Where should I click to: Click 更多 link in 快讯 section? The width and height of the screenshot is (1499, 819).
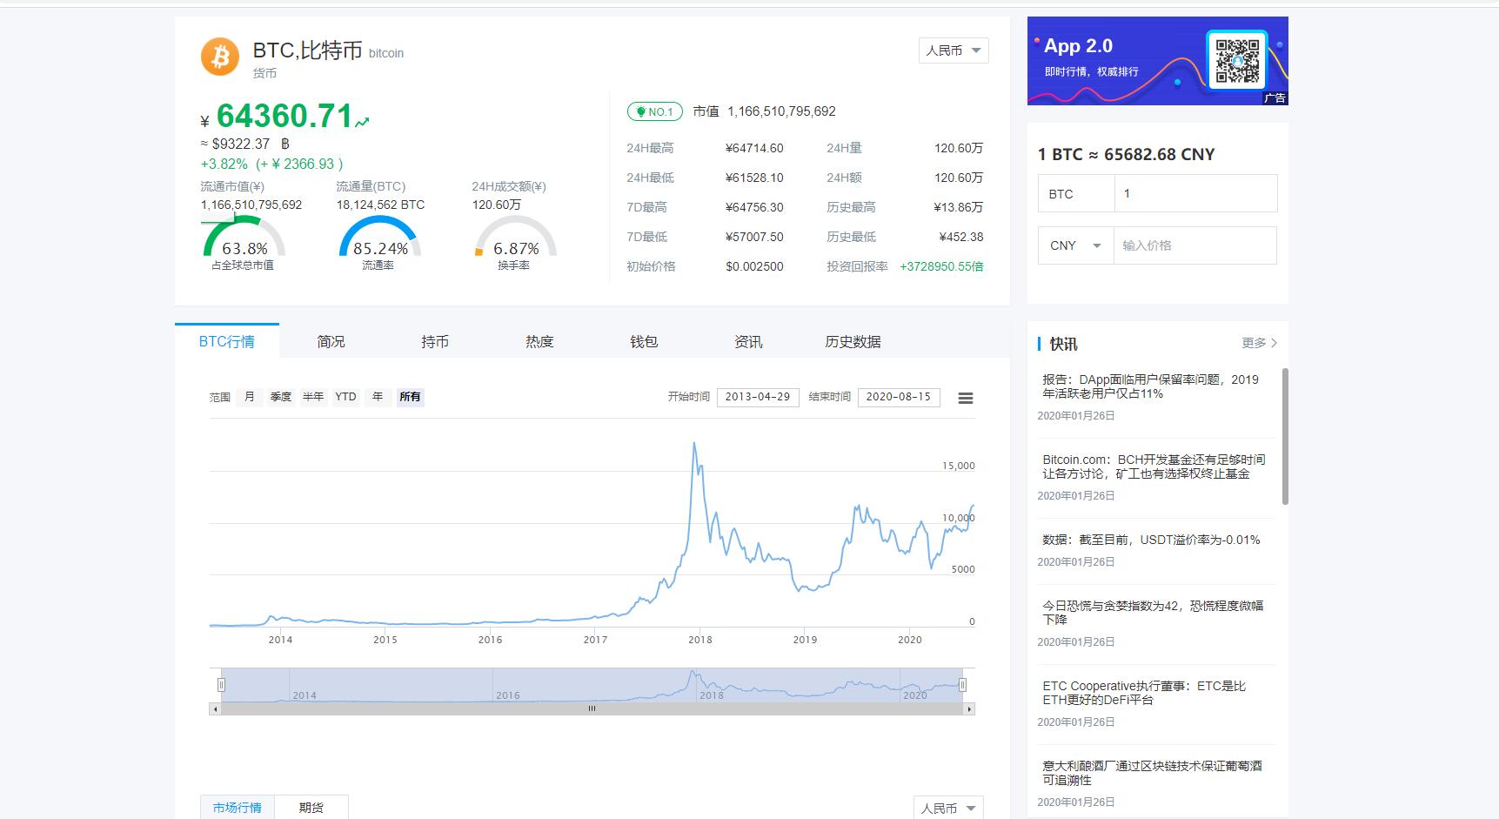[1259, 343]
